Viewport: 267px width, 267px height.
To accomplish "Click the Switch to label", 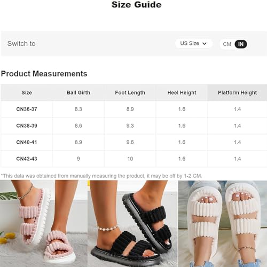I will pos(21,44).
